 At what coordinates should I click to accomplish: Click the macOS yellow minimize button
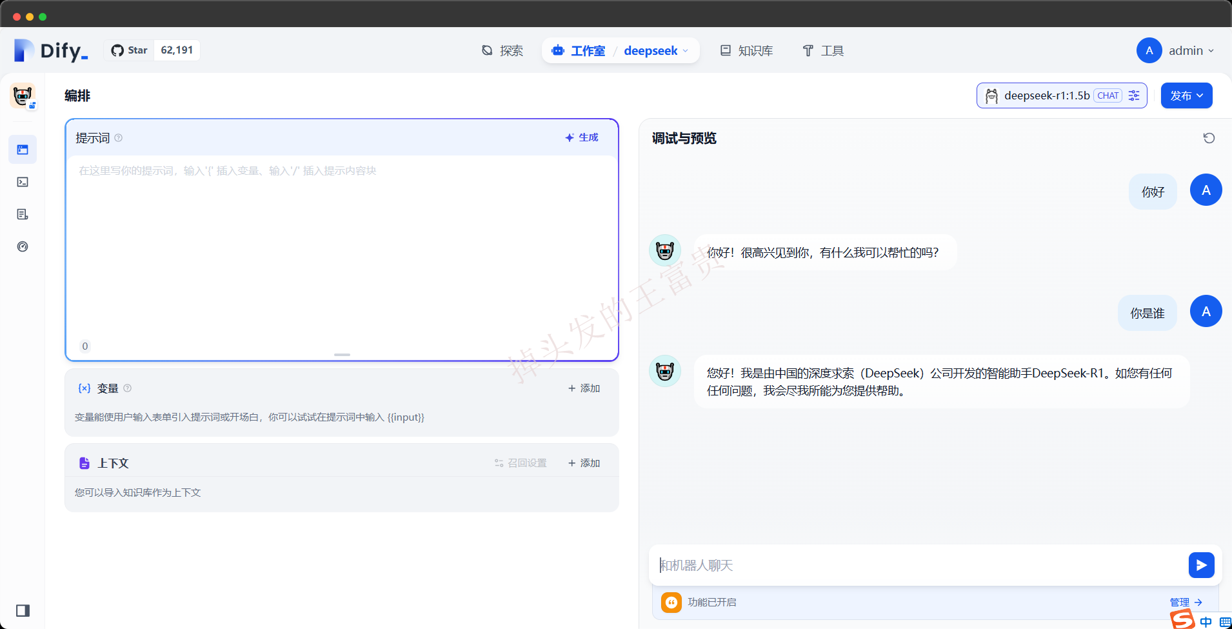click(30, 17)
